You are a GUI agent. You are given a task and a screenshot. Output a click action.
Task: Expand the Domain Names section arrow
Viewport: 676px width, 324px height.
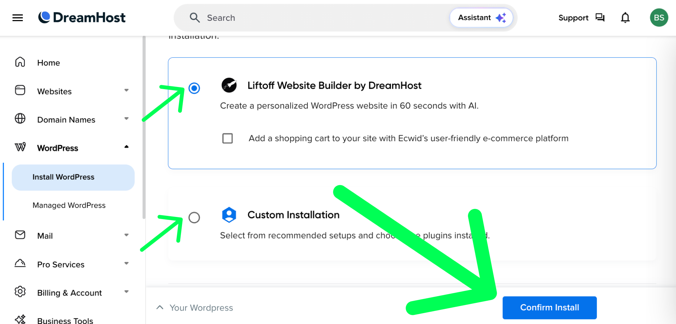tap(126, 119)
